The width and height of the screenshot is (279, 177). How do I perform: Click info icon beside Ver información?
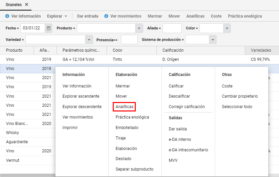point(7,16)
